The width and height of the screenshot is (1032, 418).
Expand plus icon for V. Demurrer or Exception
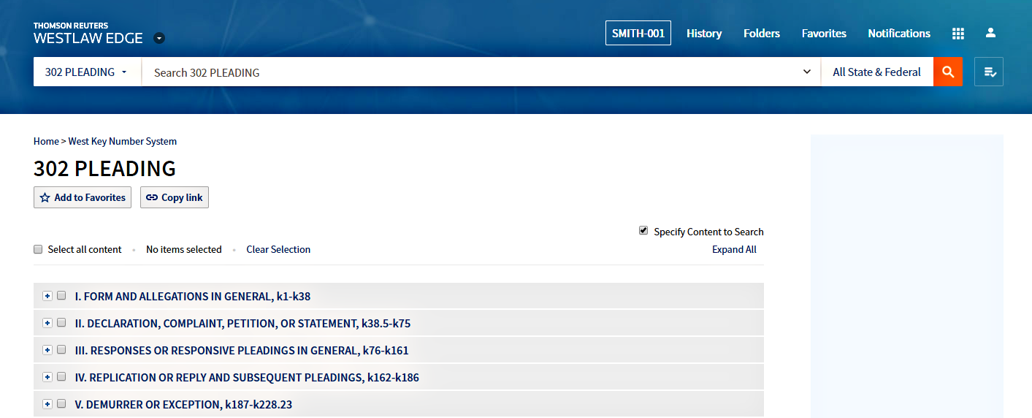[47, 404]
